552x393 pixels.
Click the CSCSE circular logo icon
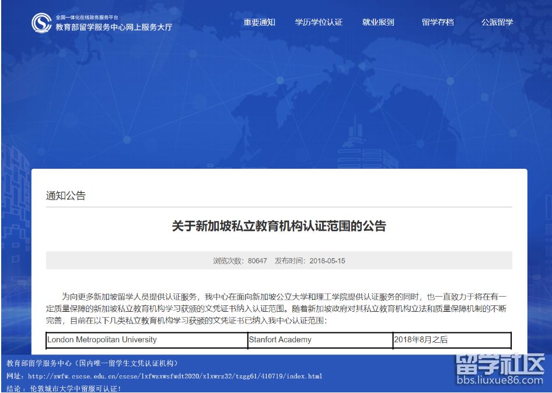point(41,23)
